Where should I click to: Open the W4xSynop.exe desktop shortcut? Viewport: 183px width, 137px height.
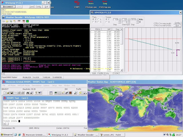105,4
